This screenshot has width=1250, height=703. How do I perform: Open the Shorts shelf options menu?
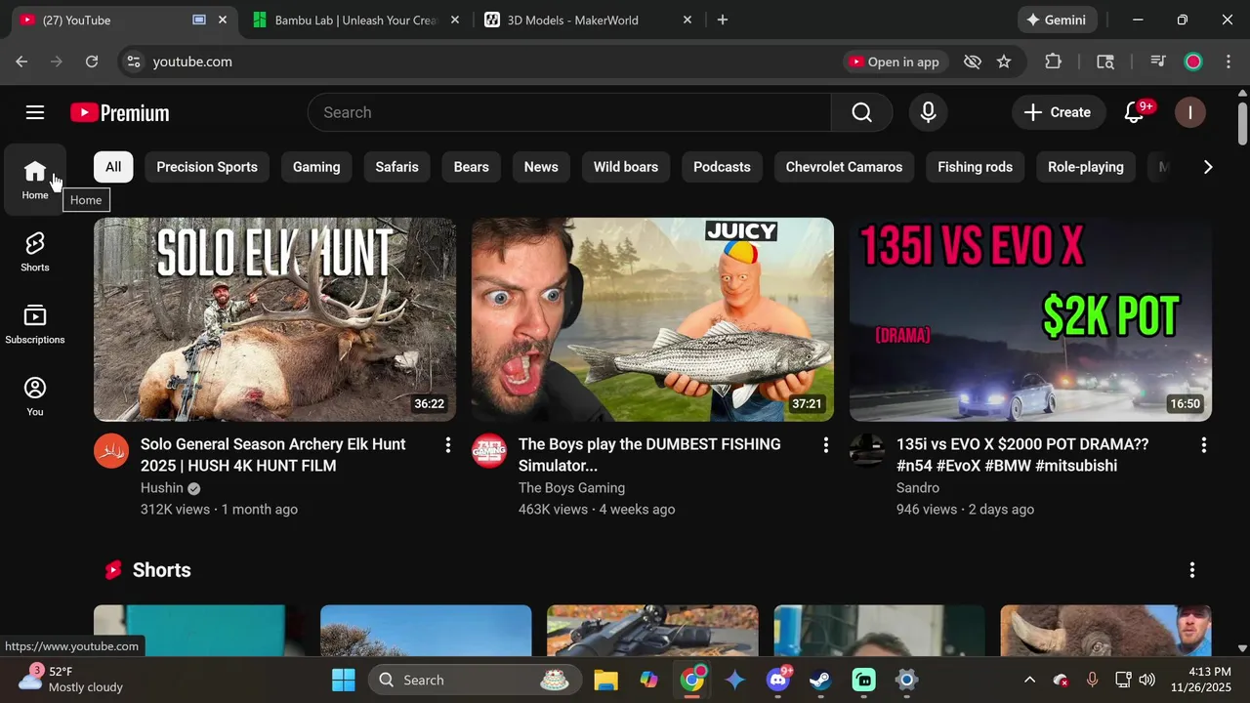click(1192, 570)
